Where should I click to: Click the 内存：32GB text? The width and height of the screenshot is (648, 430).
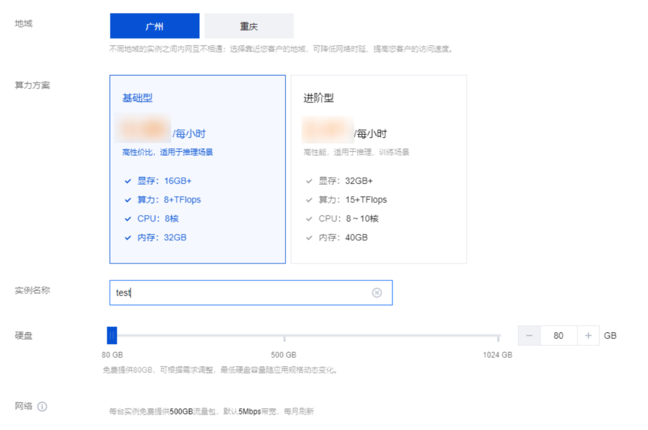click(x=162, y=238)
